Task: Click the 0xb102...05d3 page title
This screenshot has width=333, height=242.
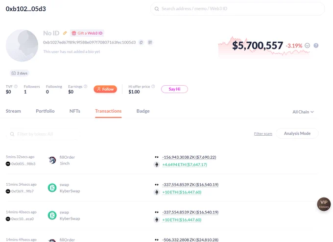Action: click(25, 9)
